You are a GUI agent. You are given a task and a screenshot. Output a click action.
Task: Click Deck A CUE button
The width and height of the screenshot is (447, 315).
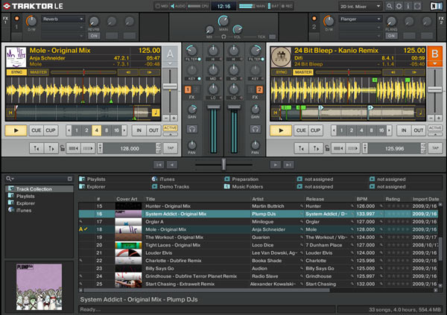click(x=37, y=130)
